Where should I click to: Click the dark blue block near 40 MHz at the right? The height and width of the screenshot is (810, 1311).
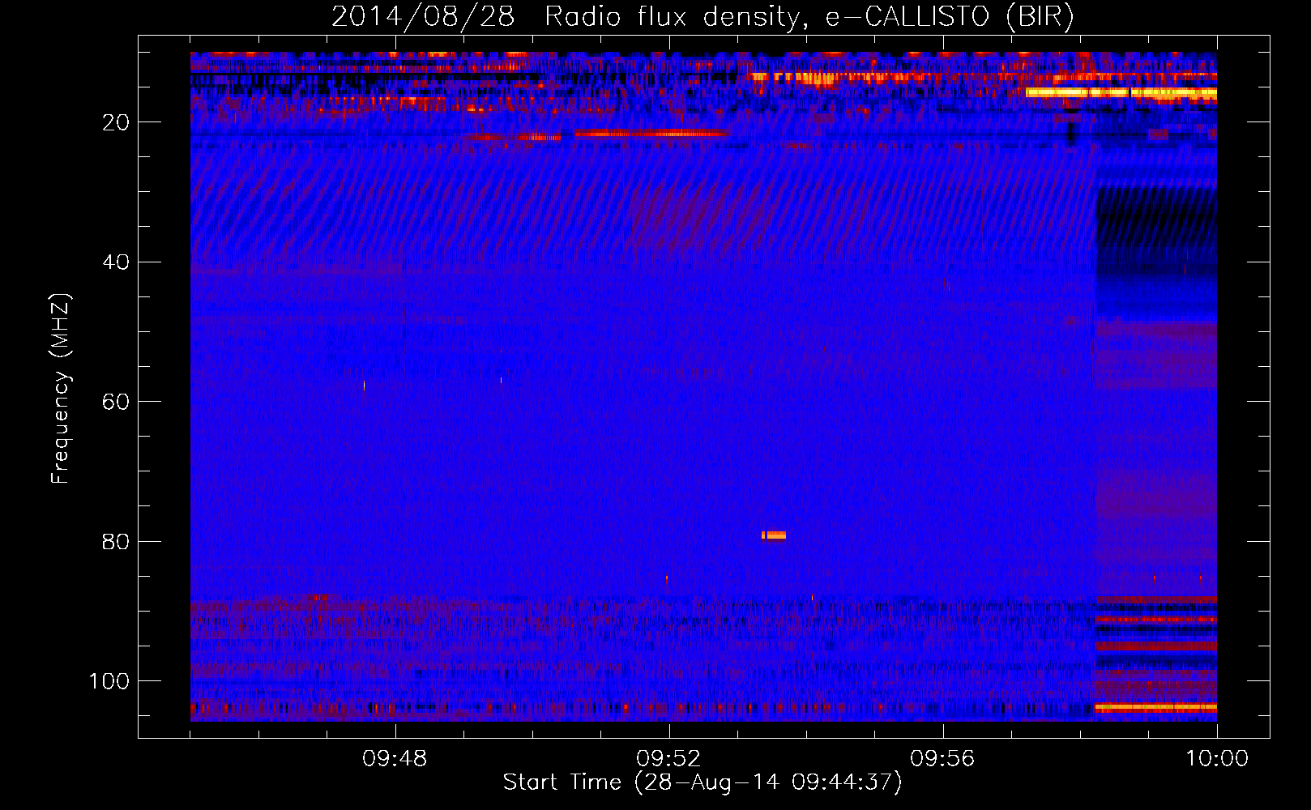click(1156, 253)
